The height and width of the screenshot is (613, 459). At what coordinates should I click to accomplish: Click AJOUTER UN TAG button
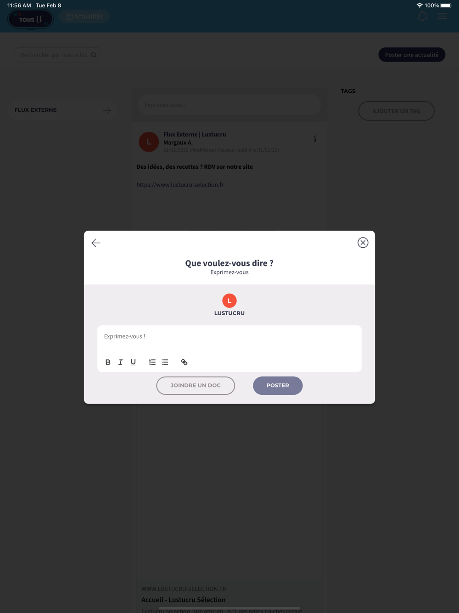click(x=396, y=111)
